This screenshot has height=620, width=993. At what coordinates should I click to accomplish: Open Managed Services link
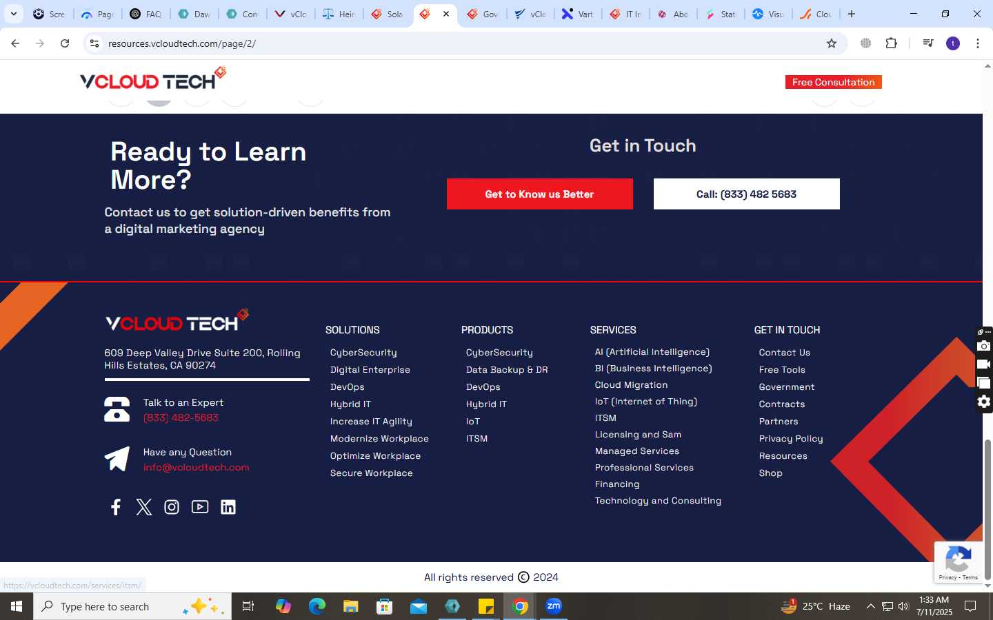637,451
